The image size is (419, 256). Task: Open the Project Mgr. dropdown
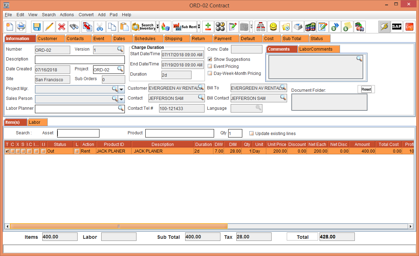121,89
